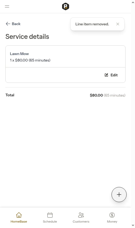
Task: Tap the round plus add button
Action: click(119, 195)
